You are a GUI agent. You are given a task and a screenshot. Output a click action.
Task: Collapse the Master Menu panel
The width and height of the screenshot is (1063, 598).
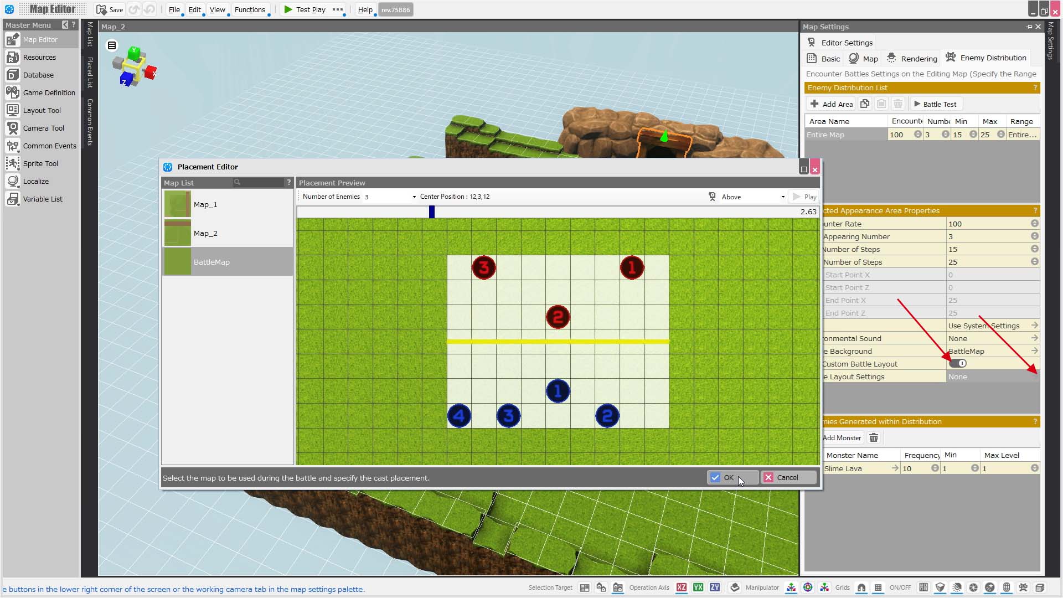click(x=65, y=25)
